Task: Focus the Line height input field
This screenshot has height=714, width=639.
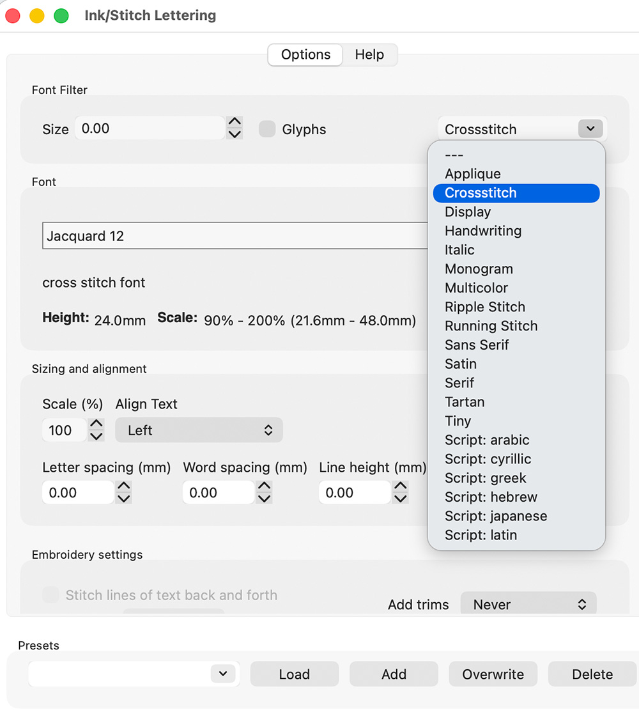Action: [355, 492]
